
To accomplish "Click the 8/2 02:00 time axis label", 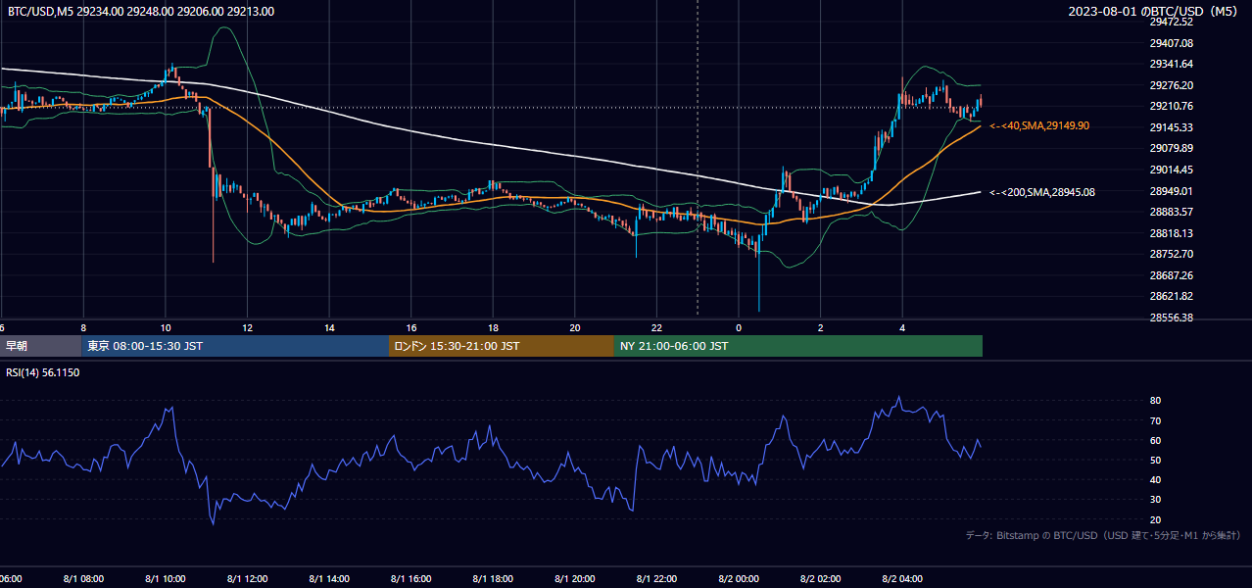I will [x=821, y=579].
